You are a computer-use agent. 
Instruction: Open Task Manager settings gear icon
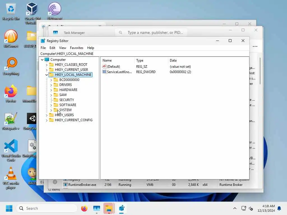pos(55,182)
